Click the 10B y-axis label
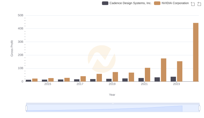 pos(21,68)
